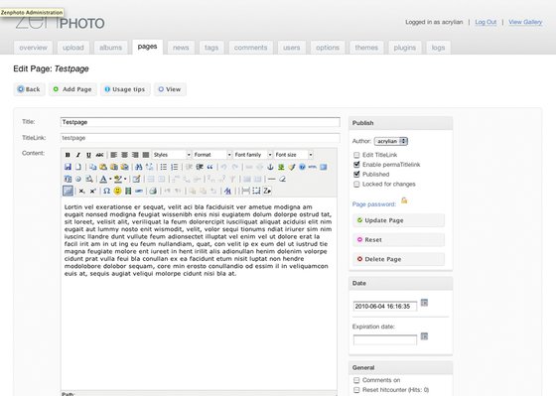556x396 pixels.
Task: Click the save (floppy disk) editor icon
Action: pos(68,167)
